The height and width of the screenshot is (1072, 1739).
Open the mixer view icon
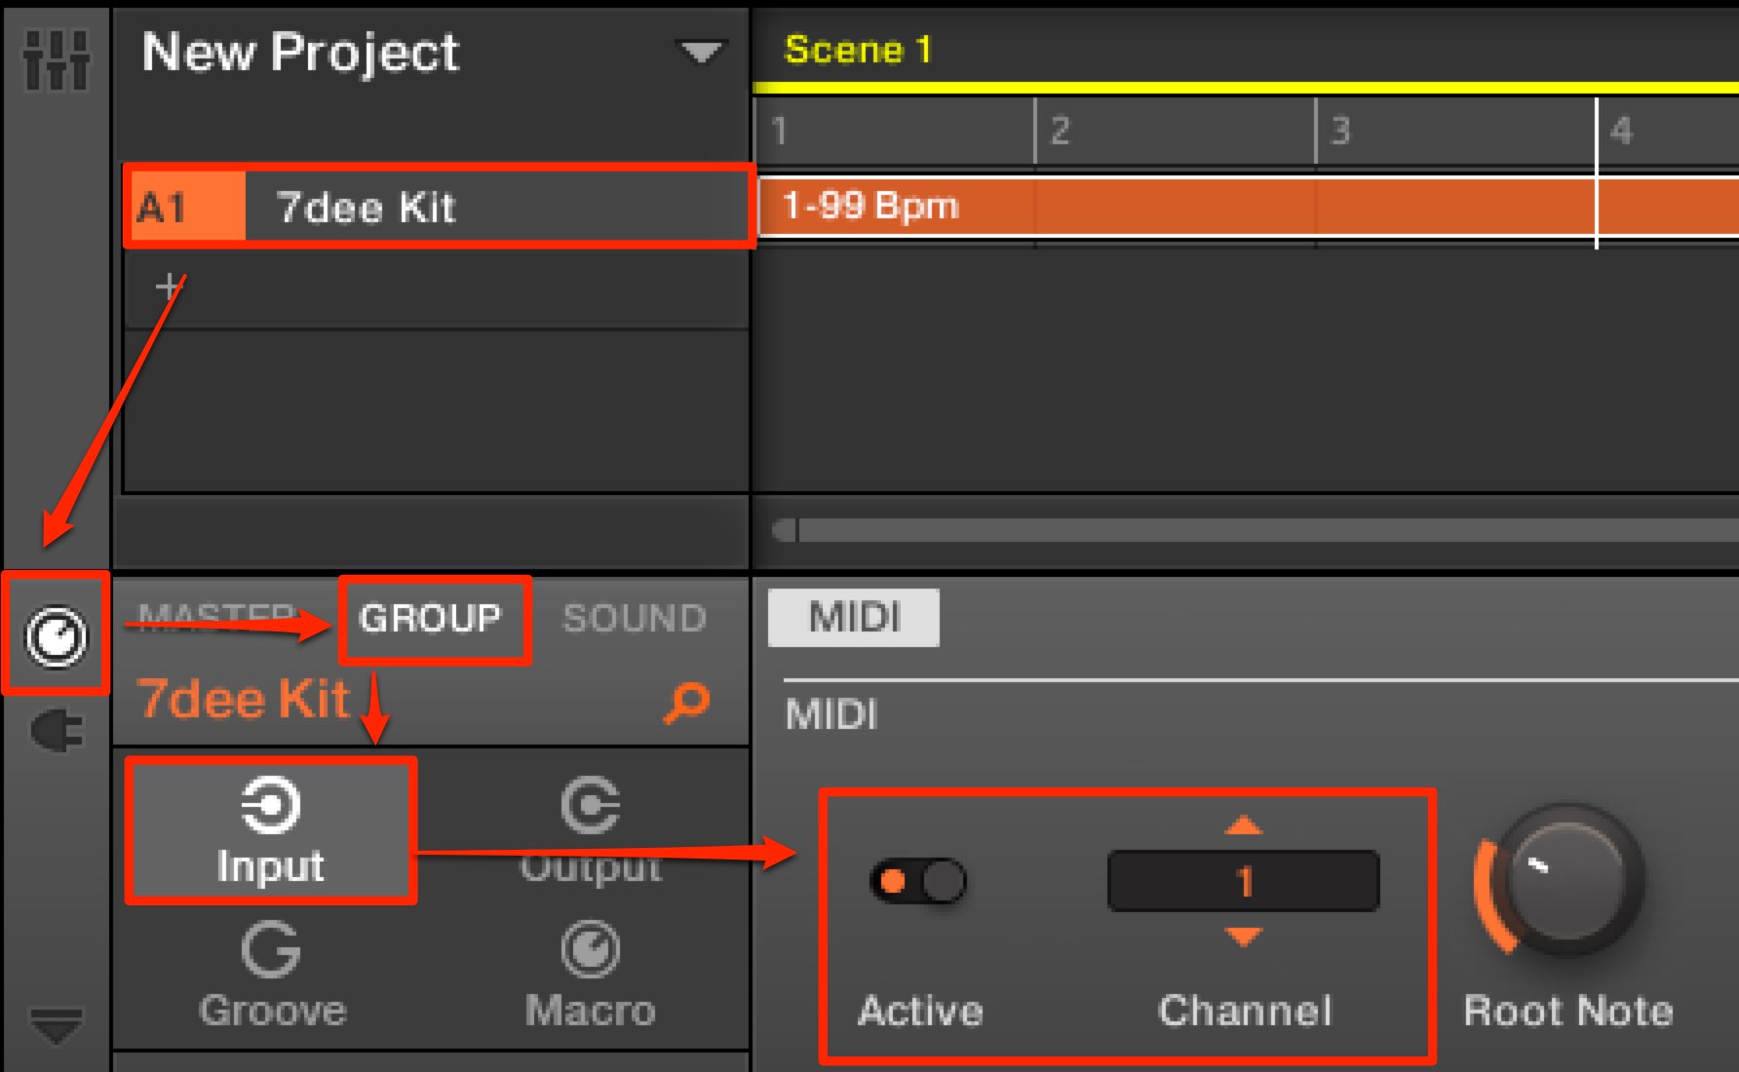pyautogui.click(x=56, y=58)
